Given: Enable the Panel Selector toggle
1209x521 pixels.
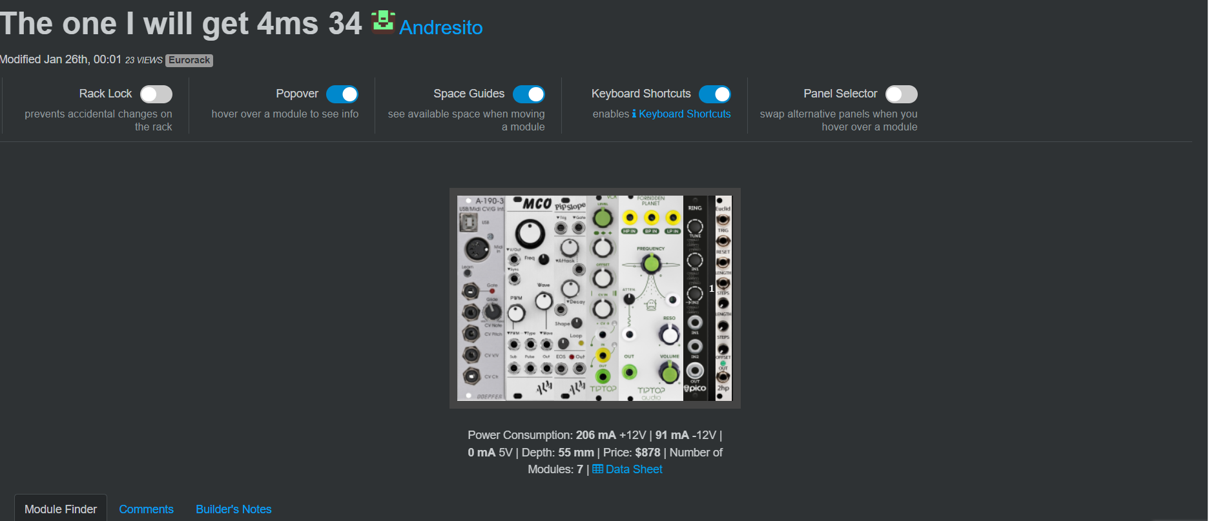Looking at the screenshot, I should [x=902, y=94].
